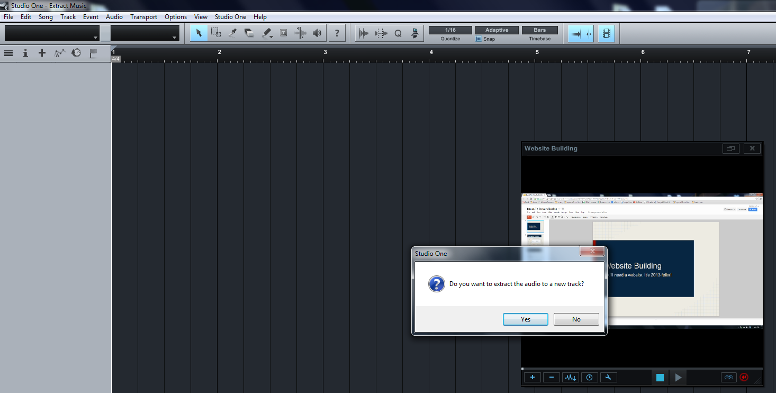
Task: Toggle cursor follows edit position button
Action: pyautogui.click(x=589, y=33)
